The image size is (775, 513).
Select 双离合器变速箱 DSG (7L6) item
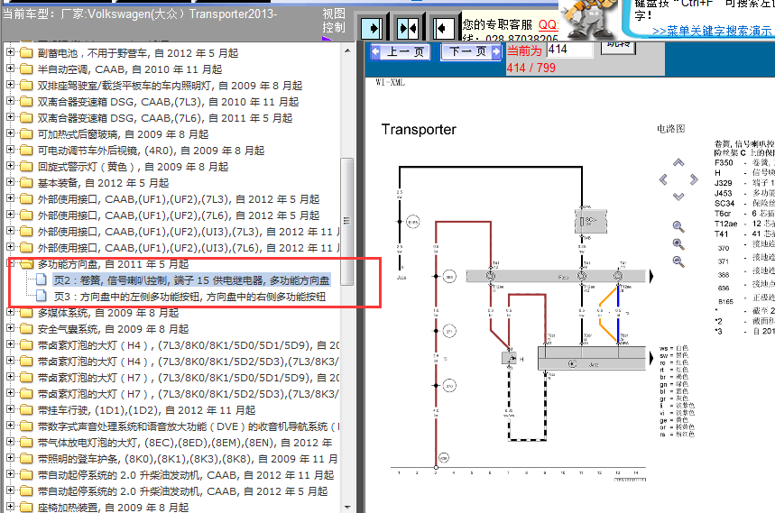coord(164,118)
